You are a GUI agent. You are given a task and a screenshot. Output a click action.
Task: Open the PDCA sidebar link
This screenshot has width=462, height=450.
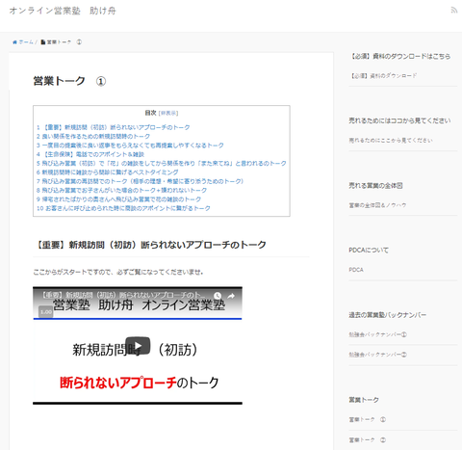point(356,270)
